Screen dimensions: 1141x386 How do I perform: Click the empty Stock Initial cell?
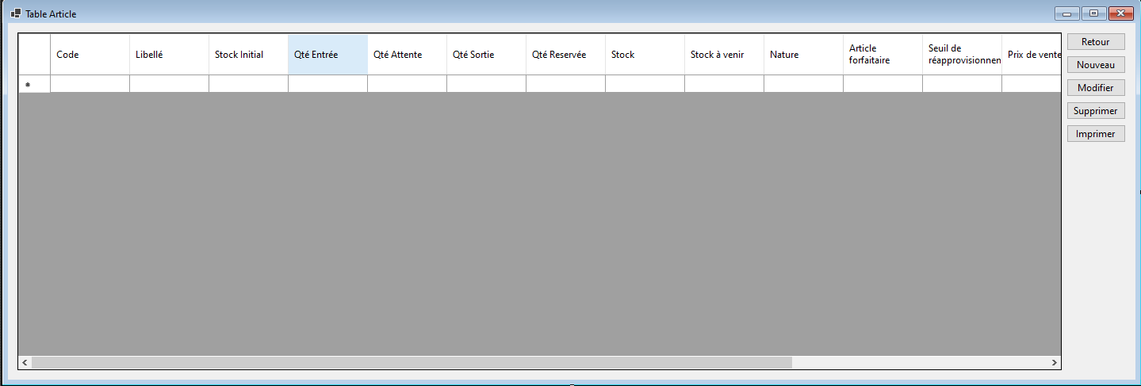point(248,84)
